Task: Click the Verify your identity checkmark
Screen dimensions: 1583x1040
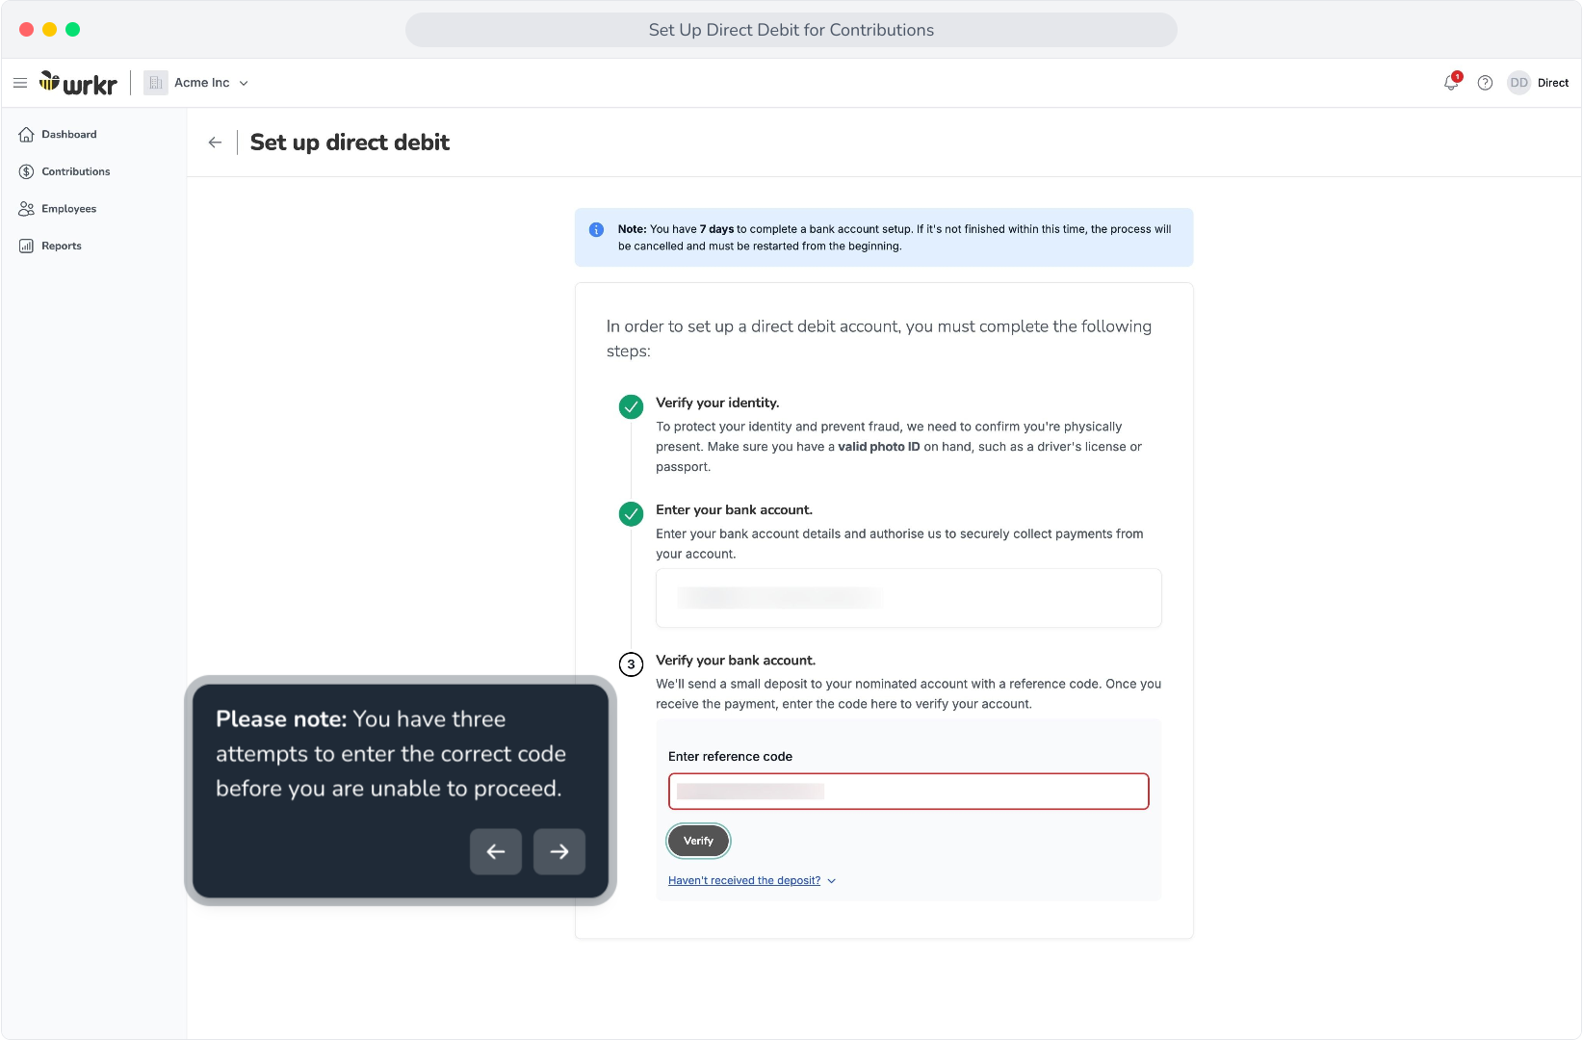Action: click(x=631, y=406)
